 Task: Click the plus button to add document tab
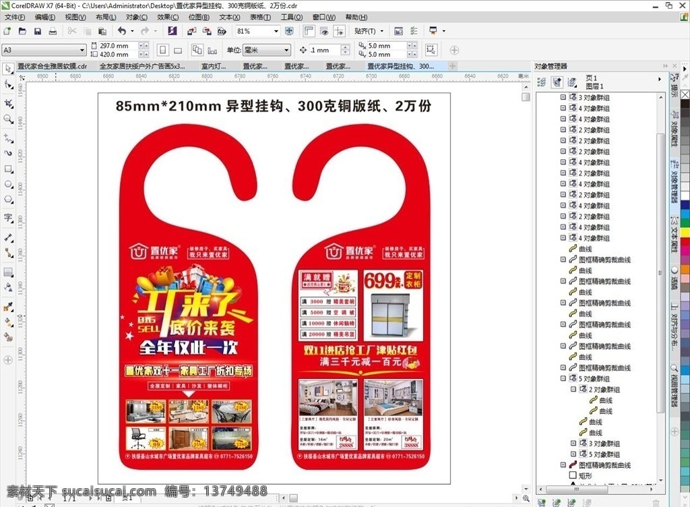452,66
